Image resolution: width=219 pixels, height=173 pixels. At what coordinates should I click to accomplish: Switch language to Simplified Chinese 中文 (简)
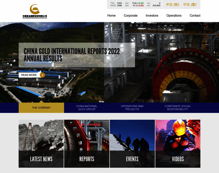tap(173, 5)
